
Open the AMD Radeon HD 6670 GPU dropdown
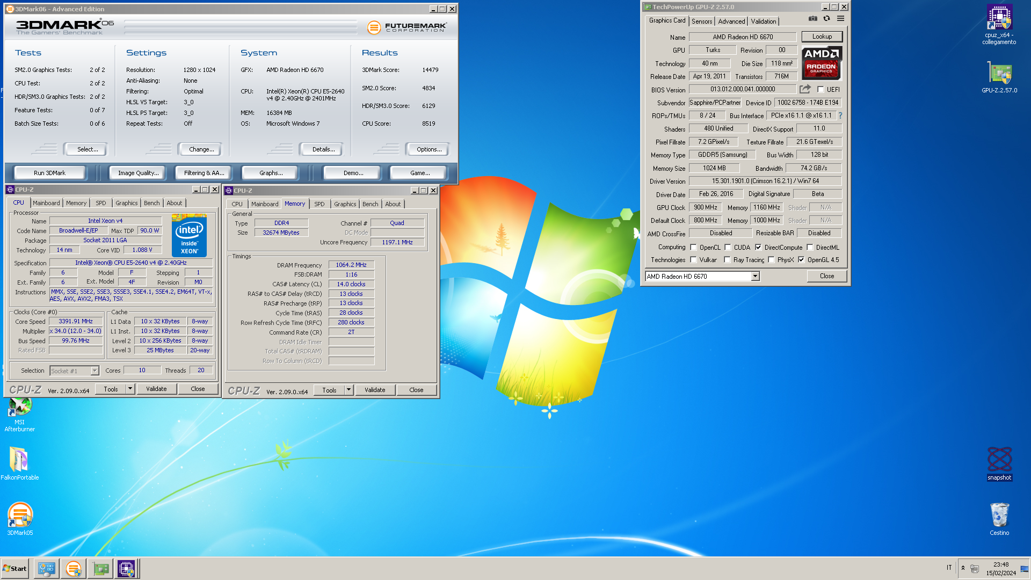[x=755, y=276]
